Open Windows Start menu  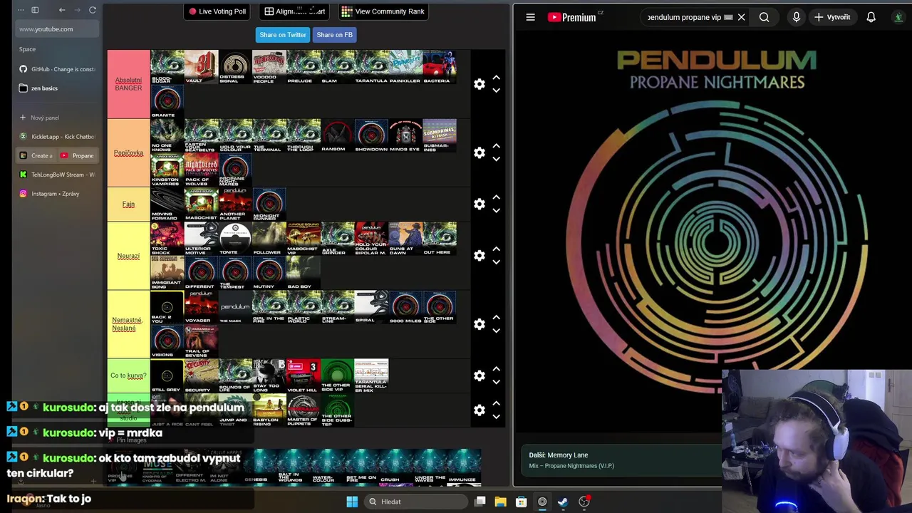point(352,502)
